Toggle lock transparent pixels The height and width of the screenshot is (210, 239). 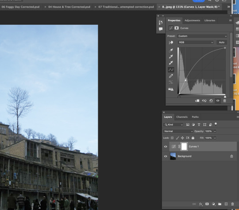click(172, 138)
